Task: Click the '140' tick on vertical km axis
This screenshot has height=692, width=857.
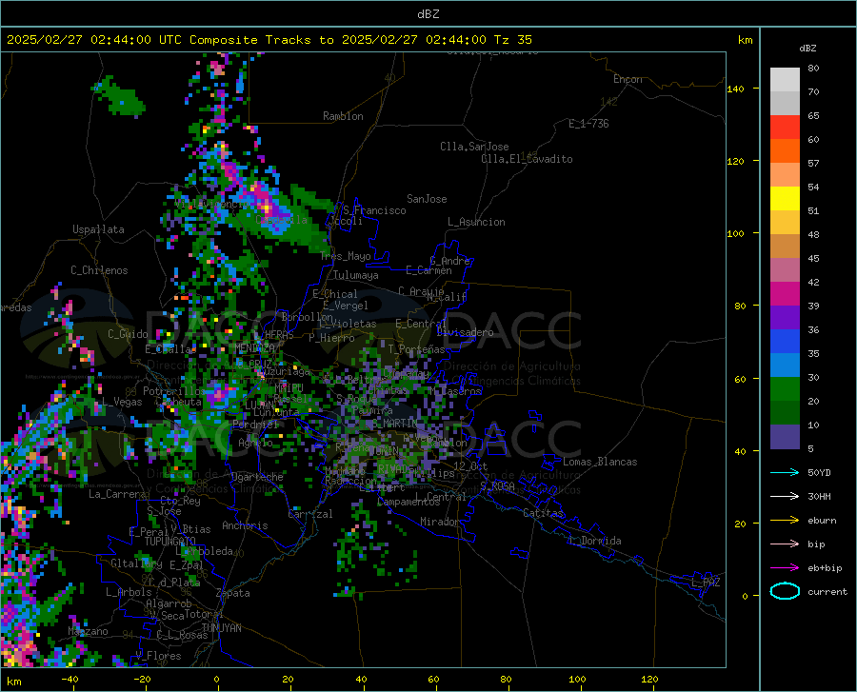Action: [x=735, y=89]
